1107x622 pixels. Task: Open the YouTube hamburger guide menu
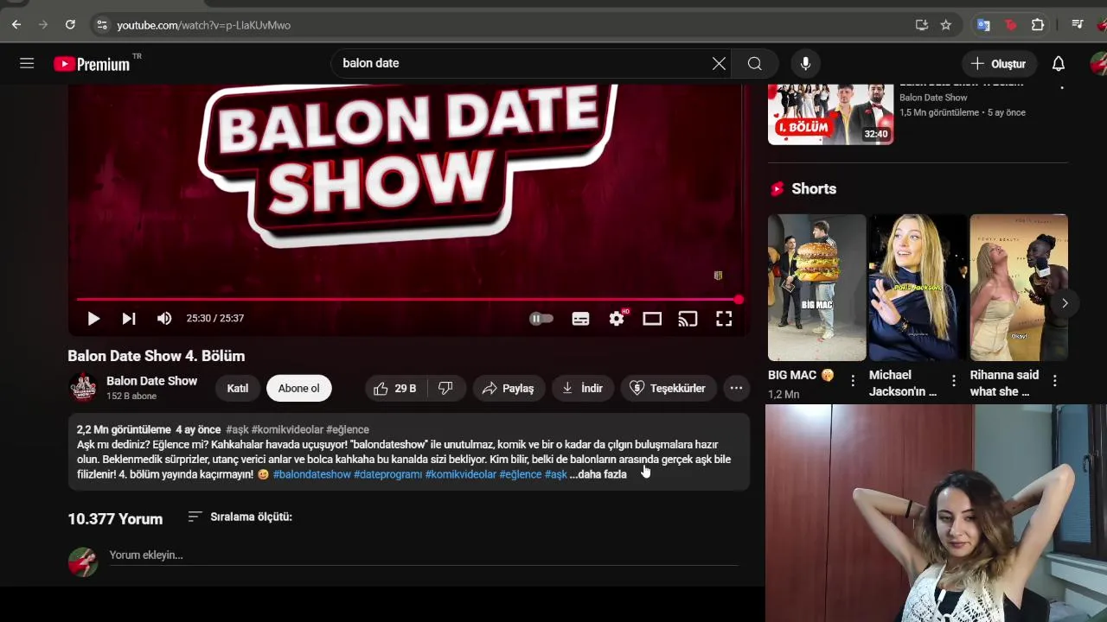coord(27,63)
